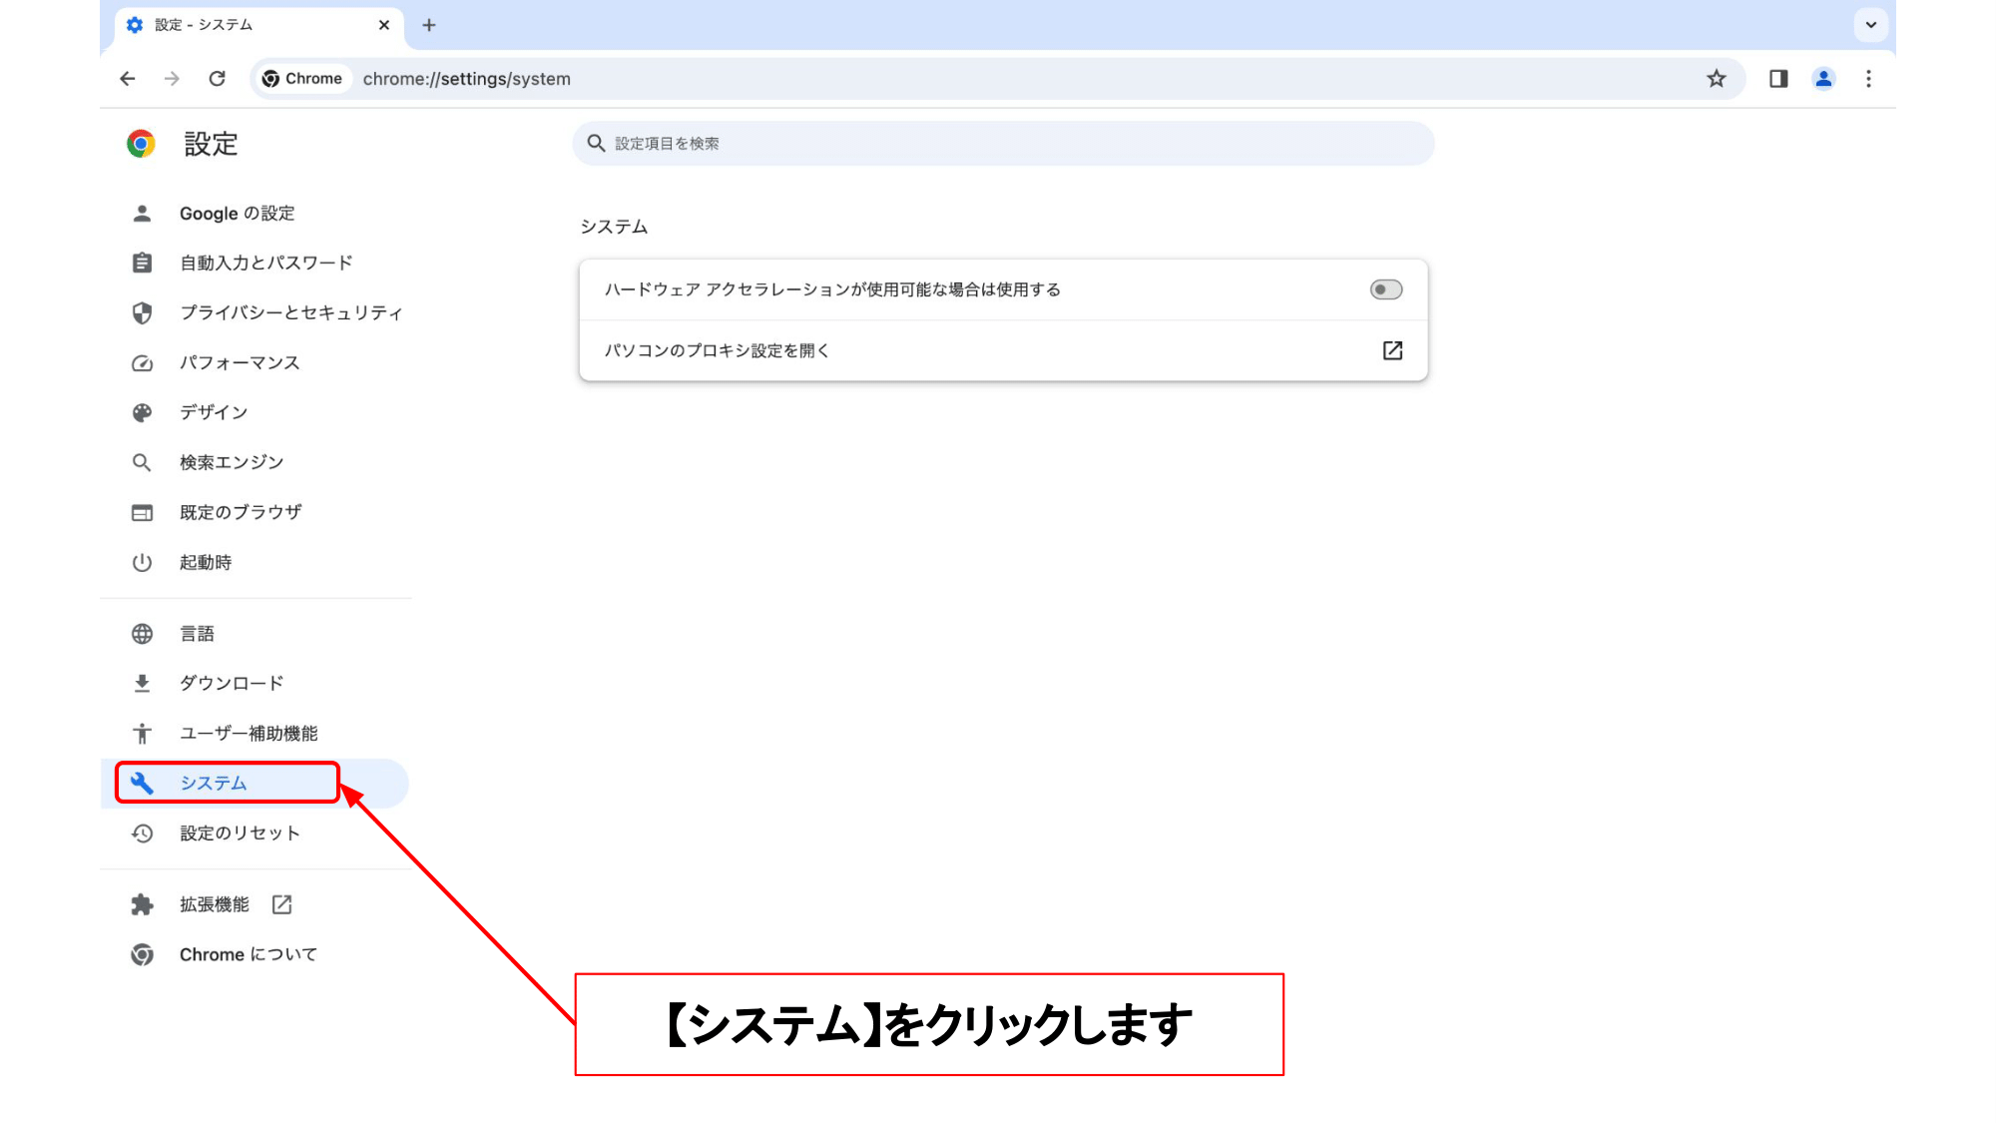1996x1123 pixels.
Task: Open the side panel icon
Action: pyautogui.click(x=1777, y=79)
